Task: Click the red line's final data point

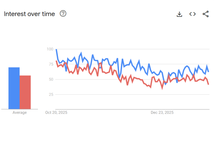Action: [x=209, y=84]
